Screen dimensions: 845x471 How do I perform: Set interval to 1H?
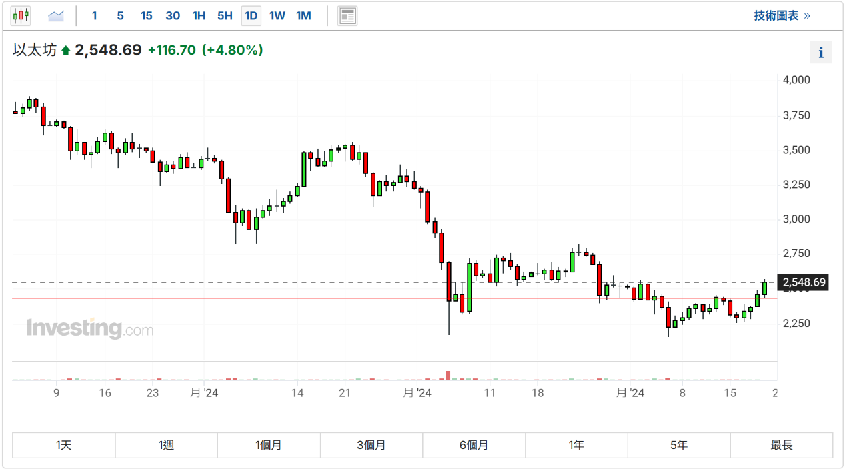coord(199,15)
